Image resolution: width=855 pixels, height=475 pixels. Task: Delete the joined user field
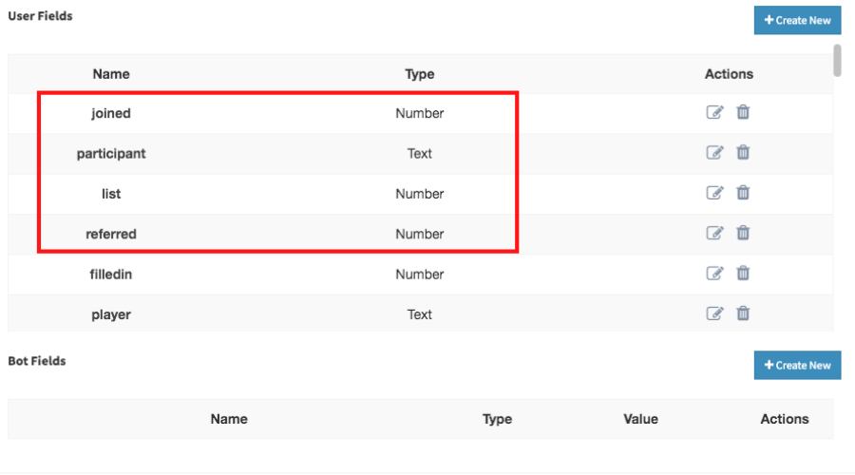click(x=743, y=112)
